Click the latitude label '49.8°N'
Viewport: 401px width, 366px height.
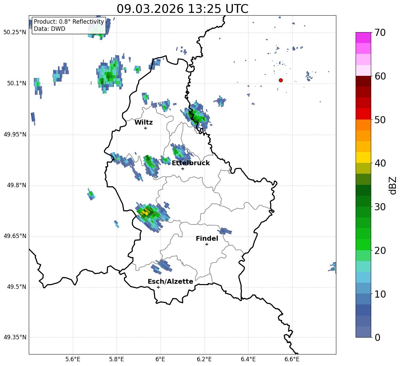point(17,185)
